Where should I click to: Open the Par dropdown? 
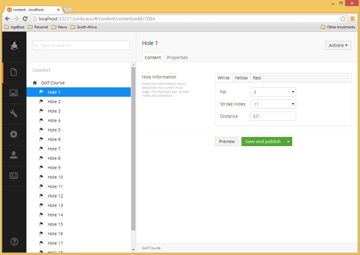coord(273,92)
